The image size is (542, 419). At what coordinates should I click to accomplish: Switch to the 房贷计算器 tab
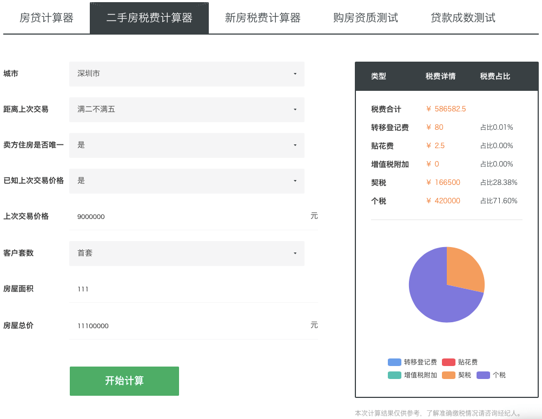(x=47, y=18)
